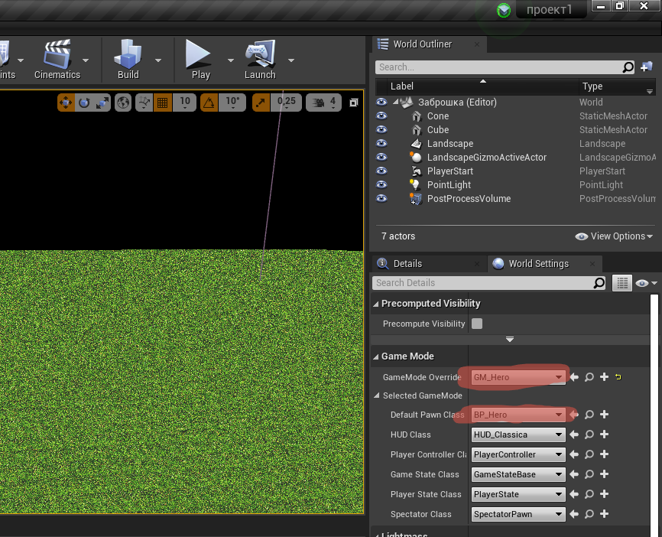This screenshot has height=537, width=662.
Task: Collapse Selected GameMode subsection
Action: click(x=377, y=396)
